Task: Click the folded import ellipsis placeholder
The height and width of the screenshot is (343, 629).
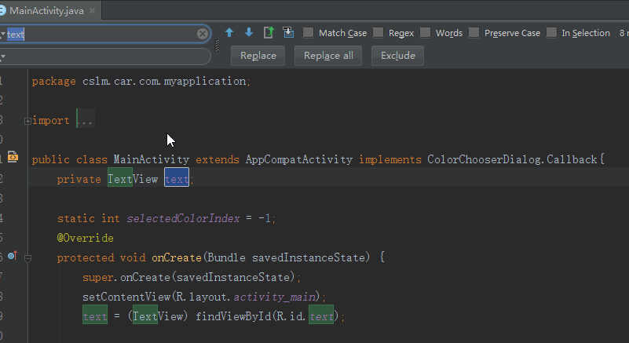Action: coord(86,120)
